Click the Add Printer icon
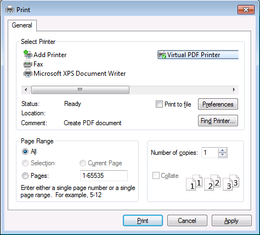260x235 pixels. click(28, 54)
